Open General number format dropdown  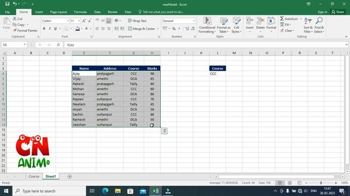(194, 21)
